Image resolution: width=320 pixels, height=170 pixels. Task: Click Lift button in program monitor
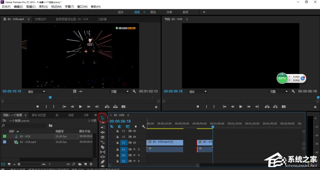click(x=267, y=107)
